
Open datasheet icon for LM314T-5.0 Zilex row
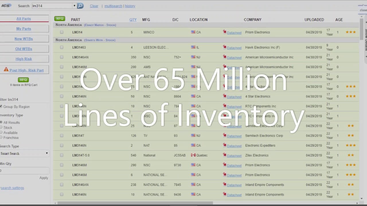click(225, 155)
